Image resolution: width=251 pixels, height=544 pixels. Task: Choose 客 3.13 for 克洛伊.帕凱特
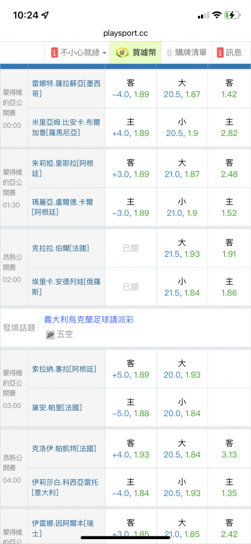[x=229, y=449]
